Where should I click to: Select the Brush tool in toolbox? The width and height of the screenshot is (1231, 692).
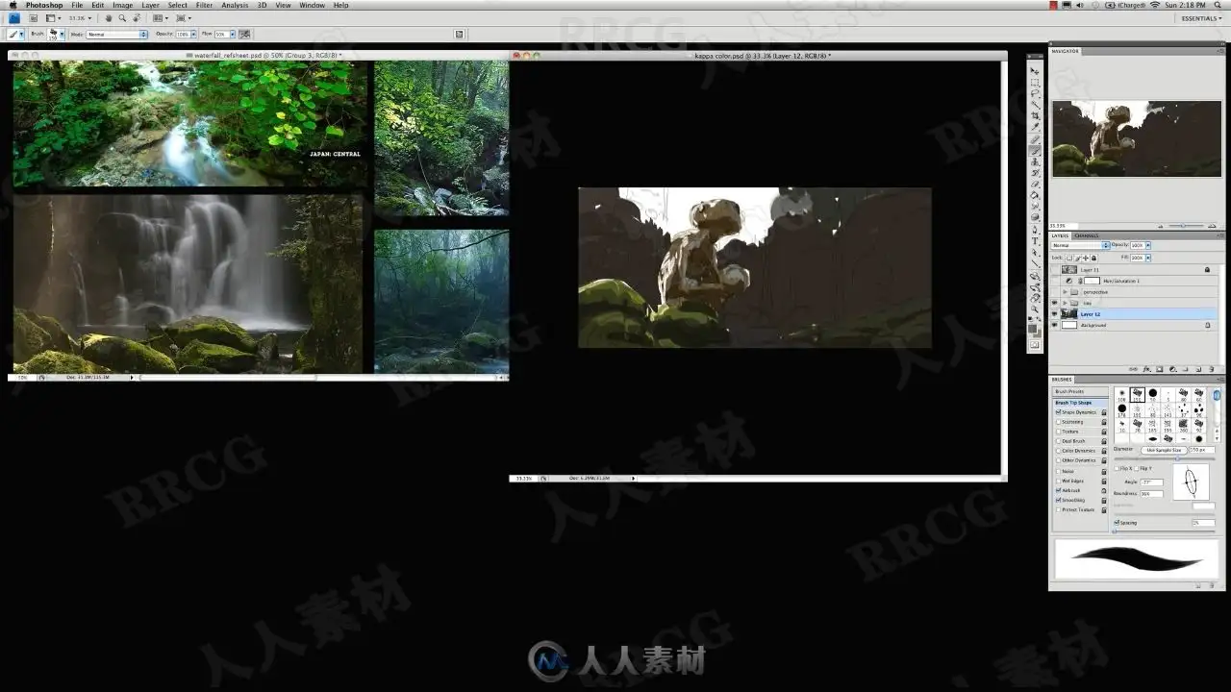1035,150
